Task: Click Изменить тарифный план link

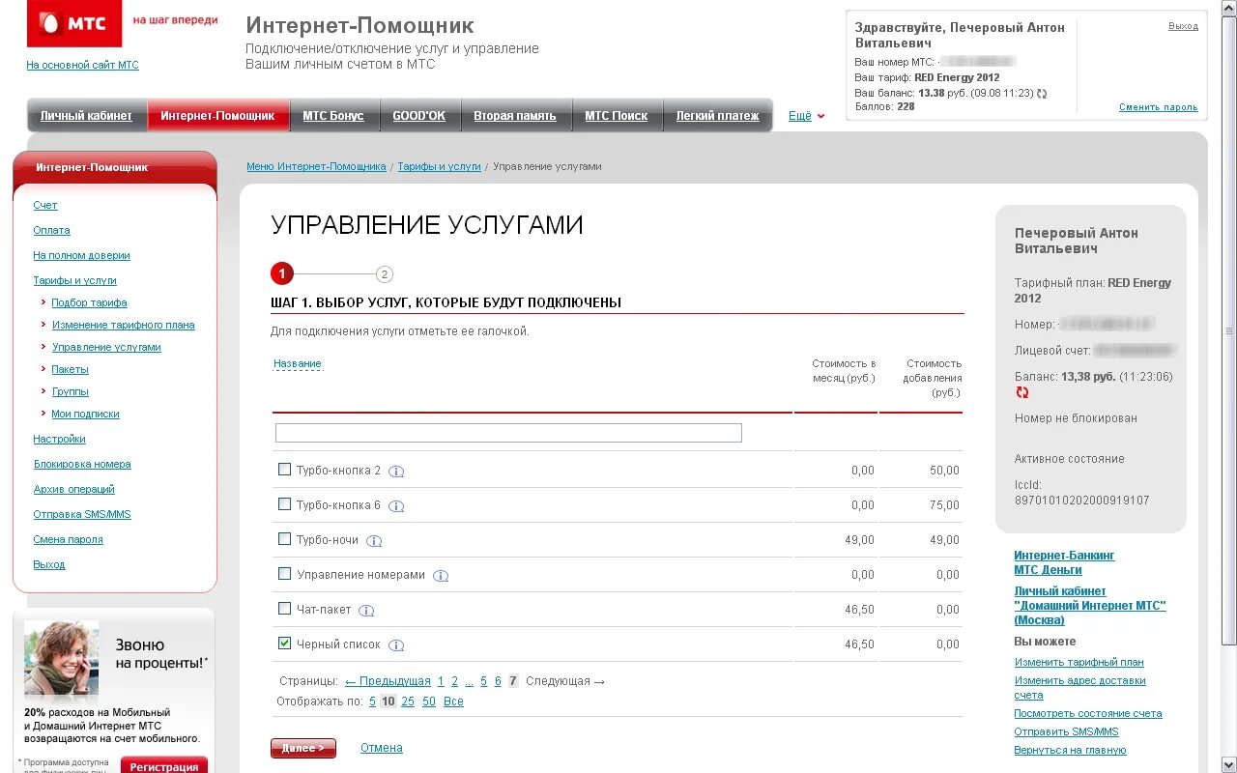Action: tap(1079, 662)
